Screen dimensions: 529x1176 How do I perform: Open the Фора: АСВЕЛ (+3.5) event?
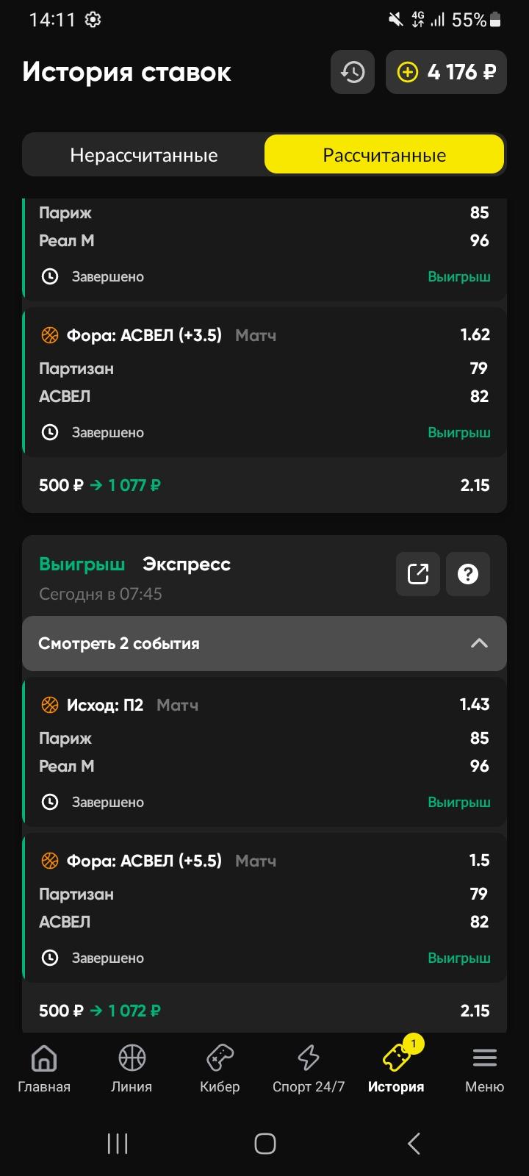pyautogui.click(x=264, y=382)
